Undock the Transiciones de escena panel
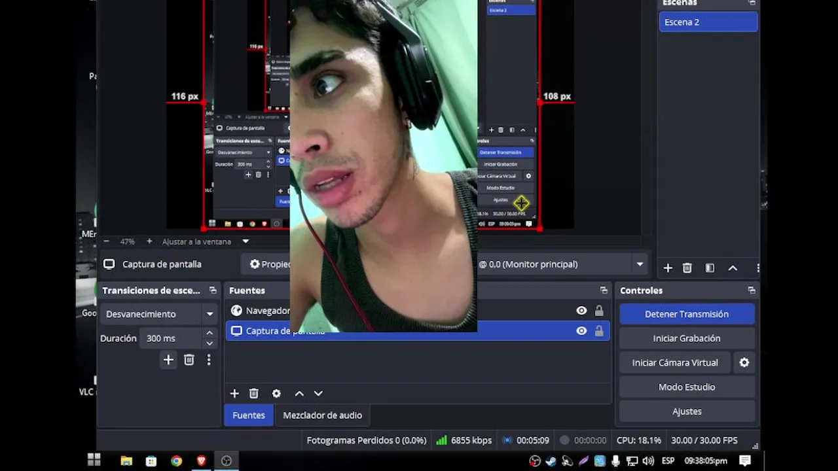Screen dimensions: 838x471 click(213, 290)
